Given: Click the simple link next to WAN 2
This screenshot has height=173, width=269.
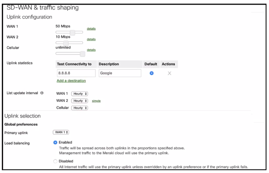Looking at the screenshot, I should click(96, 101).
